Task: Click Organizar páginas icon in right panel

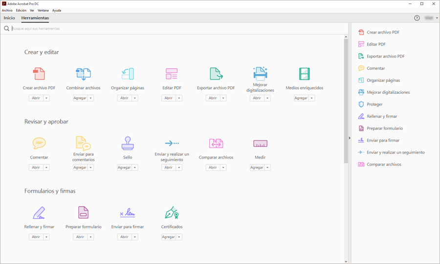Action: [361, 80]
